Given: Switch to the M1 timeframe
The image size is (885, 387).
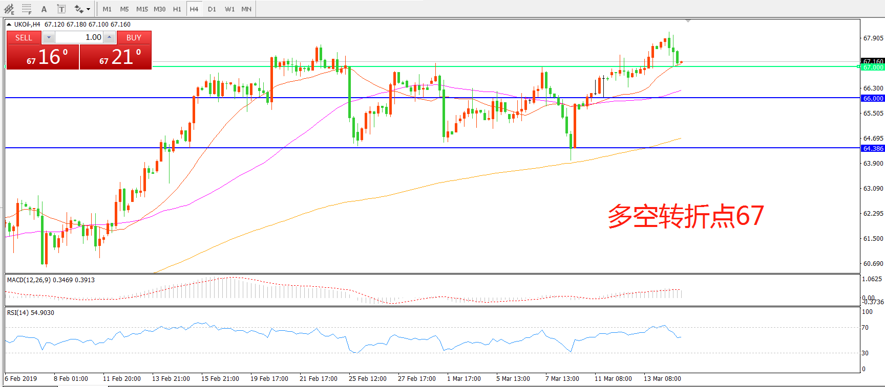Looking at the screenshot, I should tap(107, 9).
